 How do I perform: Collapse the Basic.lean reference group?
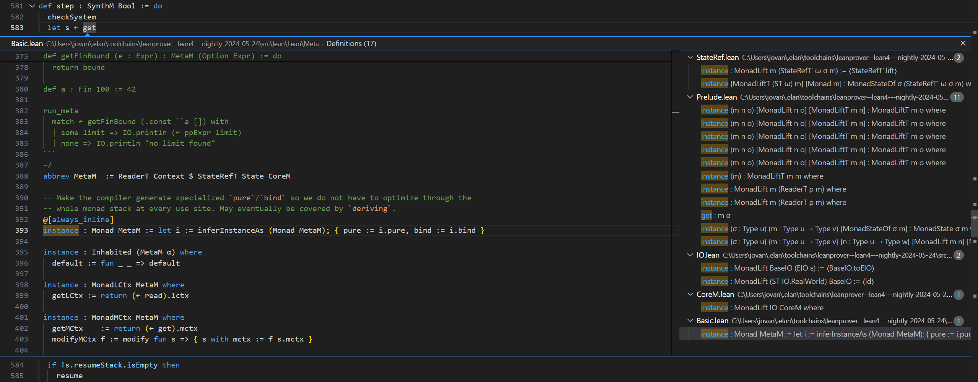(x=690, y=321)
